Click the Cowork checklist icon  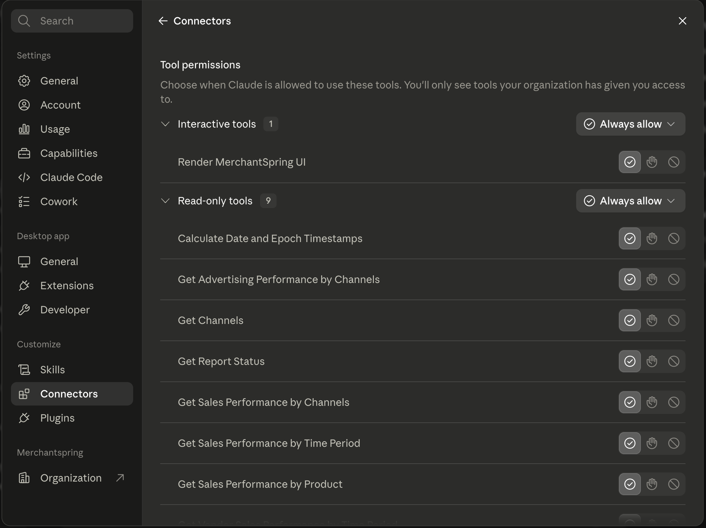click(x=24, y=201)
